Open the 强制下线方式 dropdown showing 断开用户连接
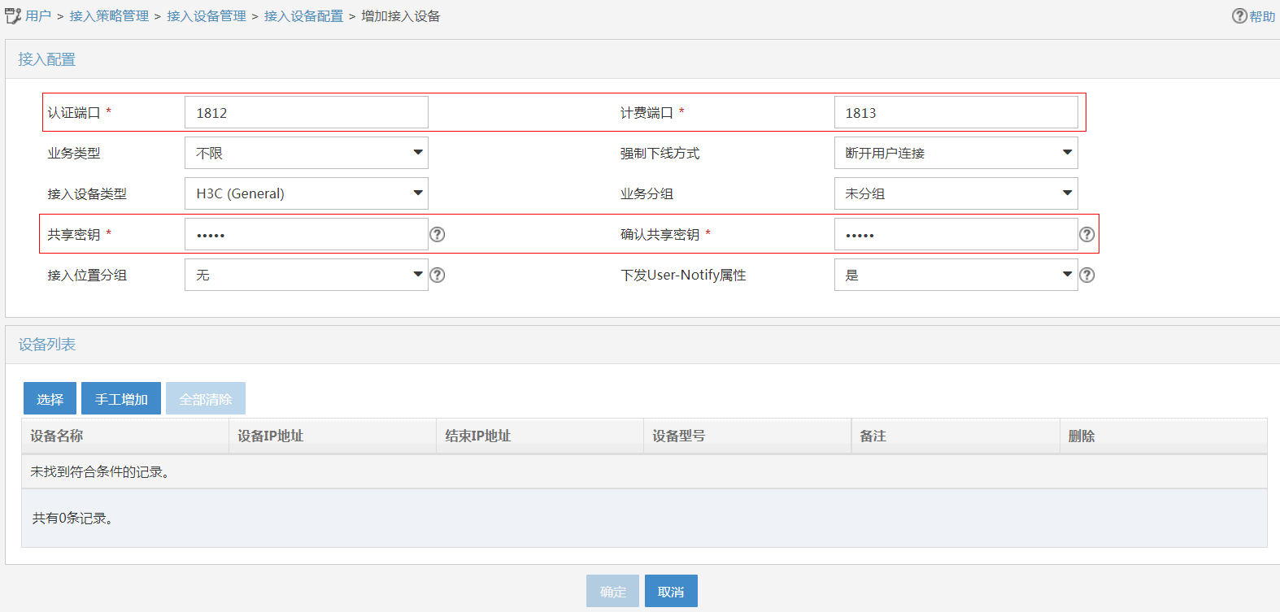Screen dimensions: 1280x612 pos(956,153)
